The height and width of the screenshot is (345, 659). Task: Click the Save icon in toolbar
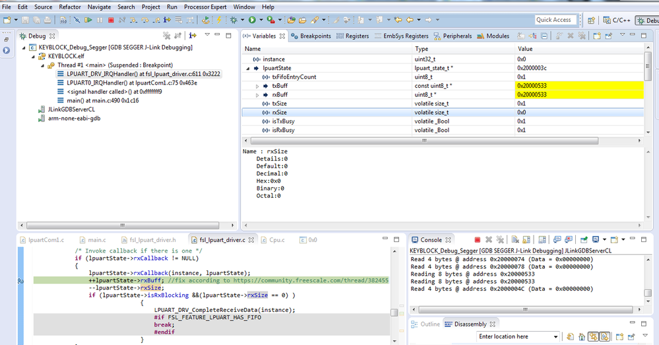pyautogui.click(x=25, y=20)
